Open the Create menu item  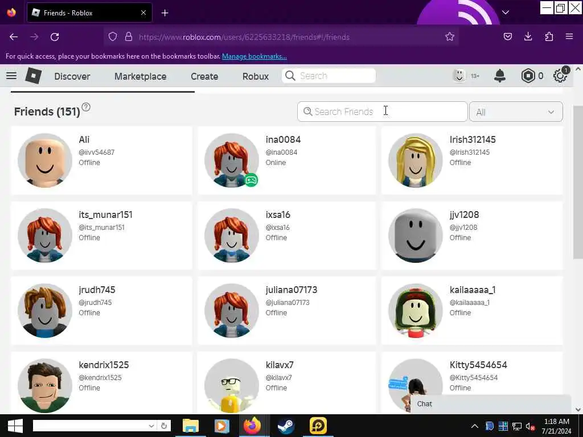click(204, 76)
